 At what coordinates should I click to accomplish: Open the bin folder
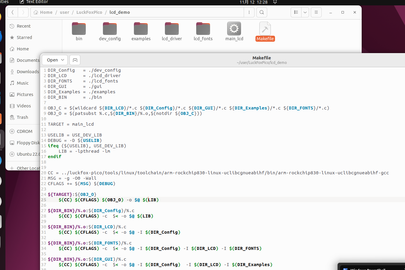(x=79, y=31)
